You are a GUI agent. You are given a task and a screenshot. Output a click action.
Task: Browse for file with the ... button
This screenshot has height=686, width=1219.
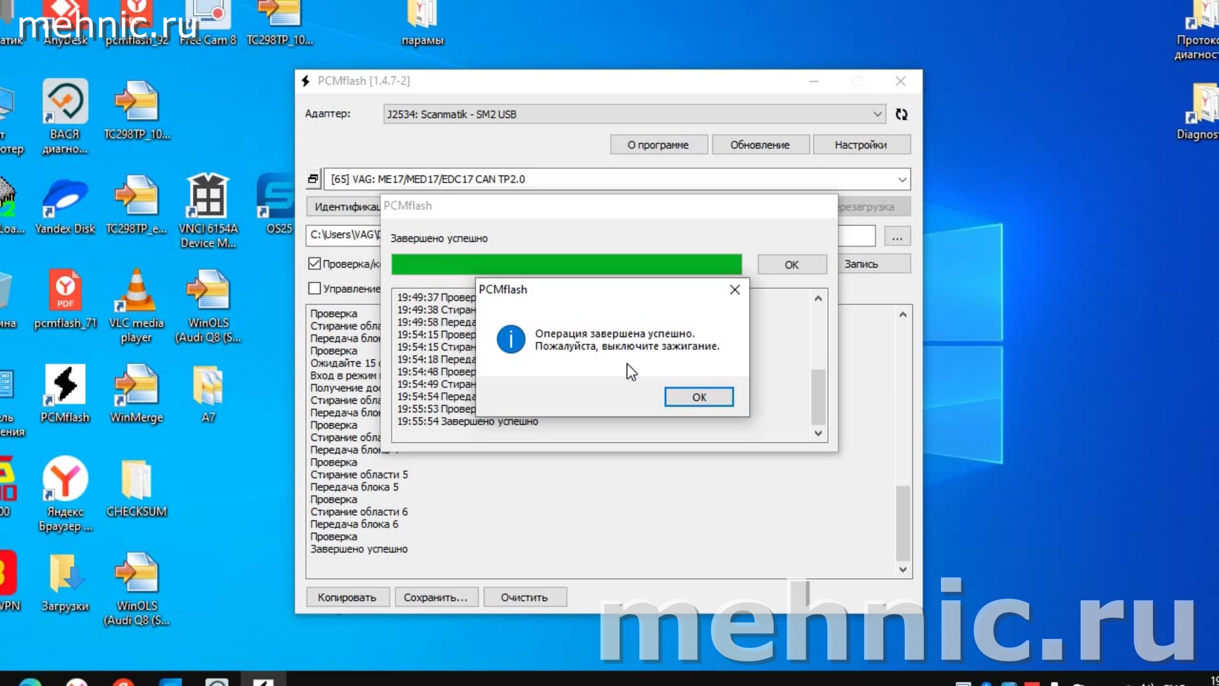pos(896,236)
